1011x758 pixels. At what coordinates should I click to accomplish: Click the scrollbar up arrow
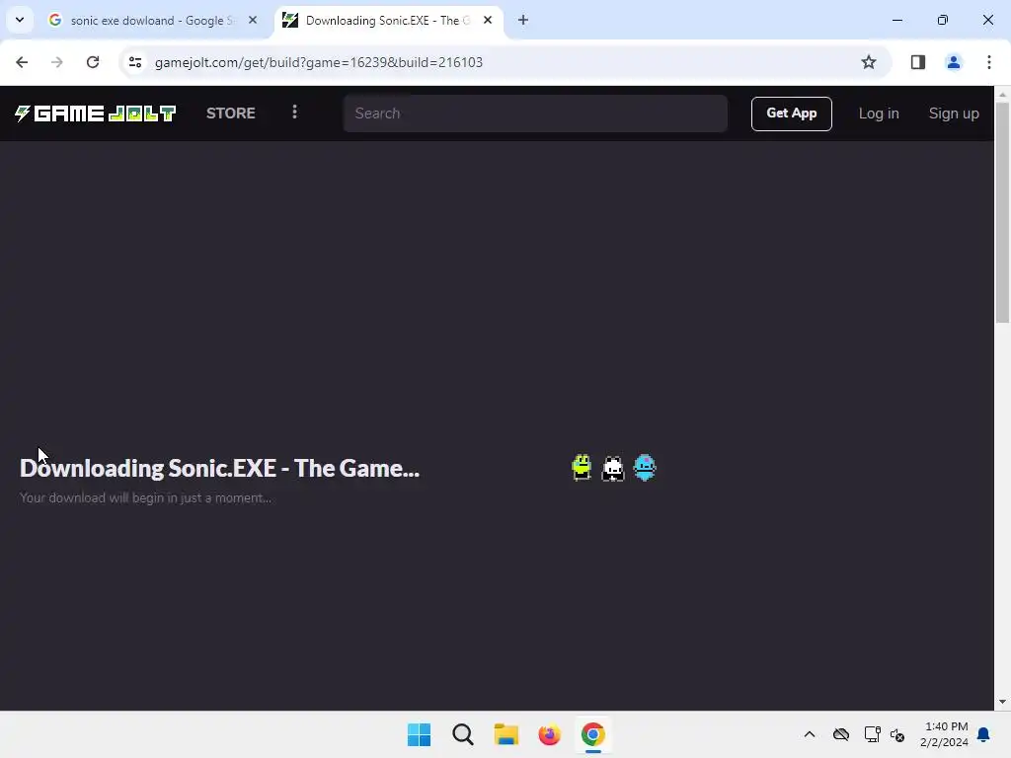1002,94
